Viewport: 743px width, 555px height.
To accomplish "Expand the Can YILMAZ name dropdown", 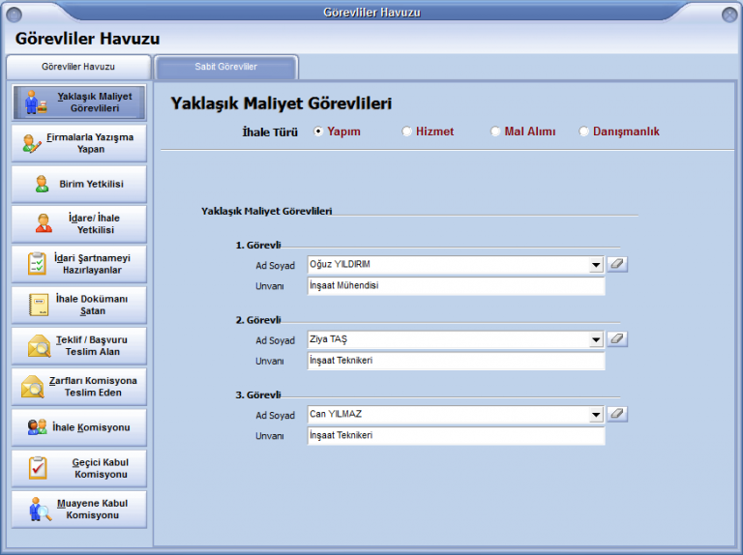I will click(x=596, y=415).
